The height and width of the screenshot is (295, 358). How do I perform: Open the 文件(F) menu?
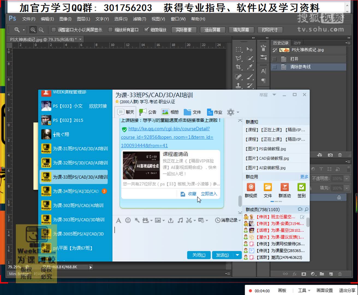pyautogui.click(x=29, y=19)
